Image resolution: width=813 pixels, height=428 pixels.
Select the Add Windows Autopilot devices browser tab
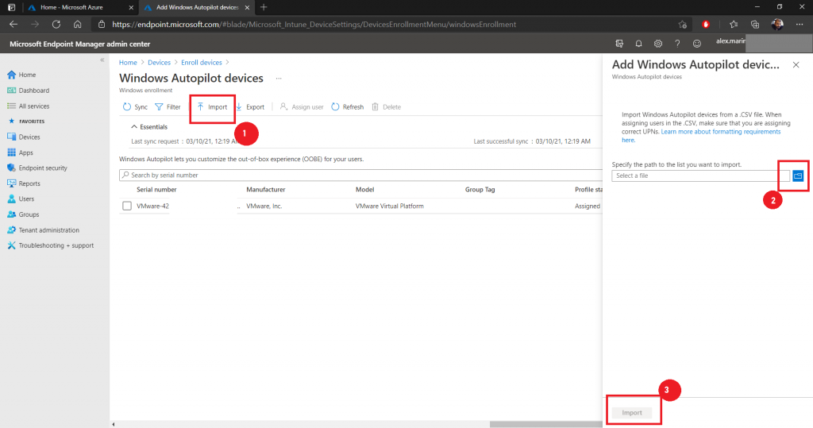pyautogui.click(x=197, y=7)
